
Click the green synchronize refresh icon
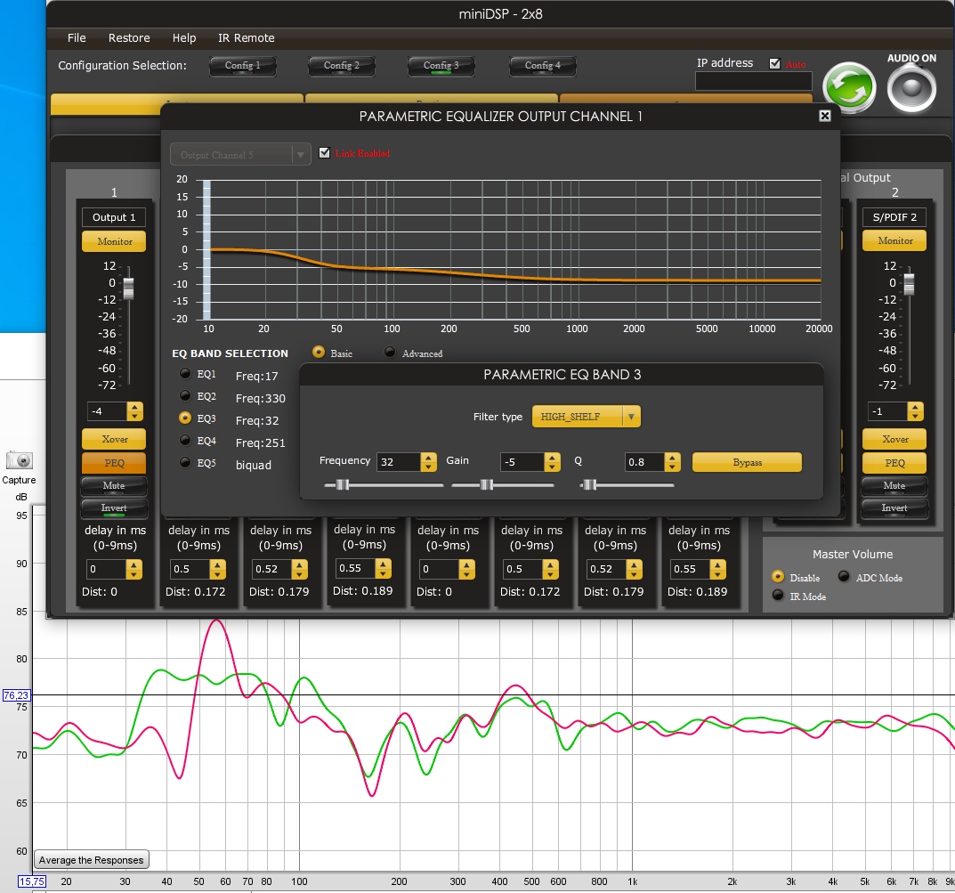coord(849,88)
